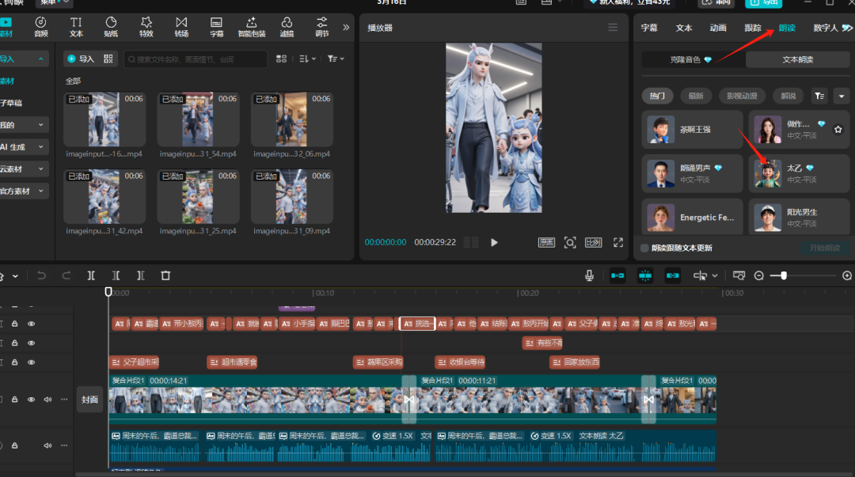The image size is (855, 477).
Task: Click the 封面 cover button
Action: click(x=89, y=399)
